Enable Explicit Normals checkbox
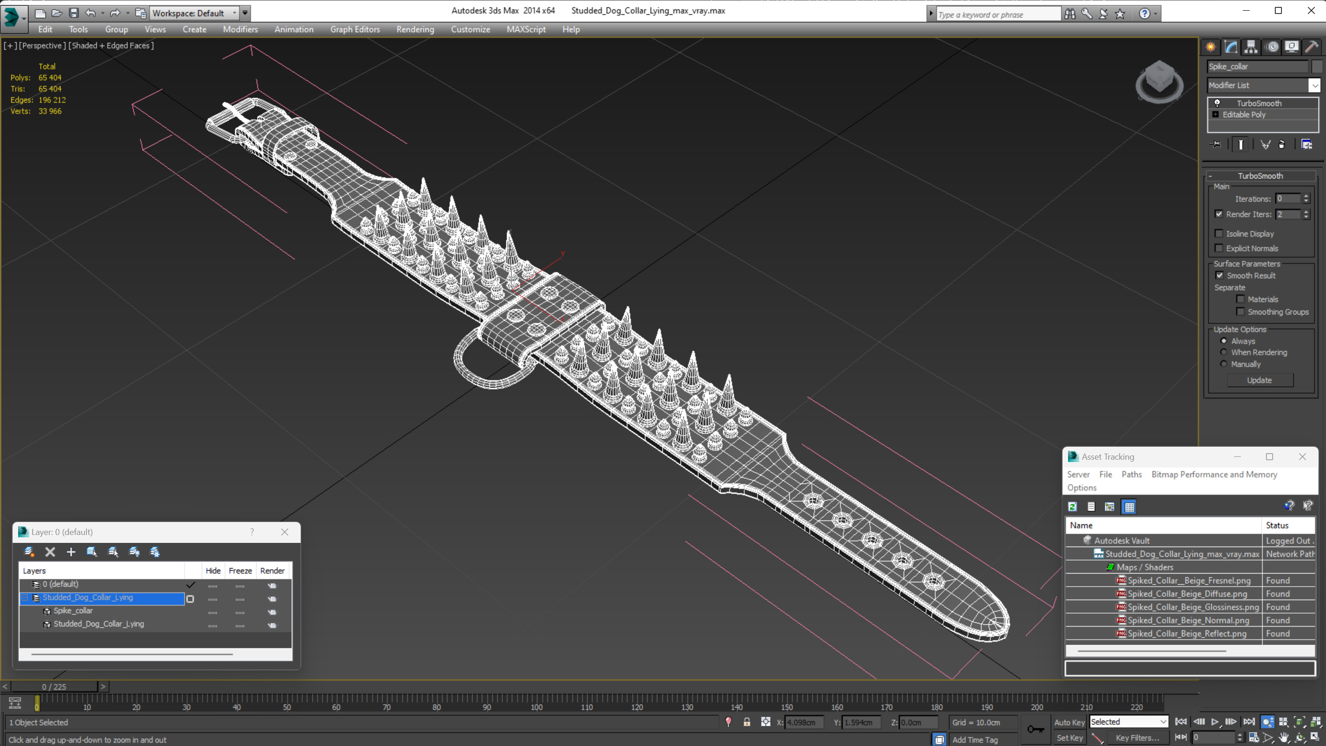1326x746 pixels. [1219, 248]
